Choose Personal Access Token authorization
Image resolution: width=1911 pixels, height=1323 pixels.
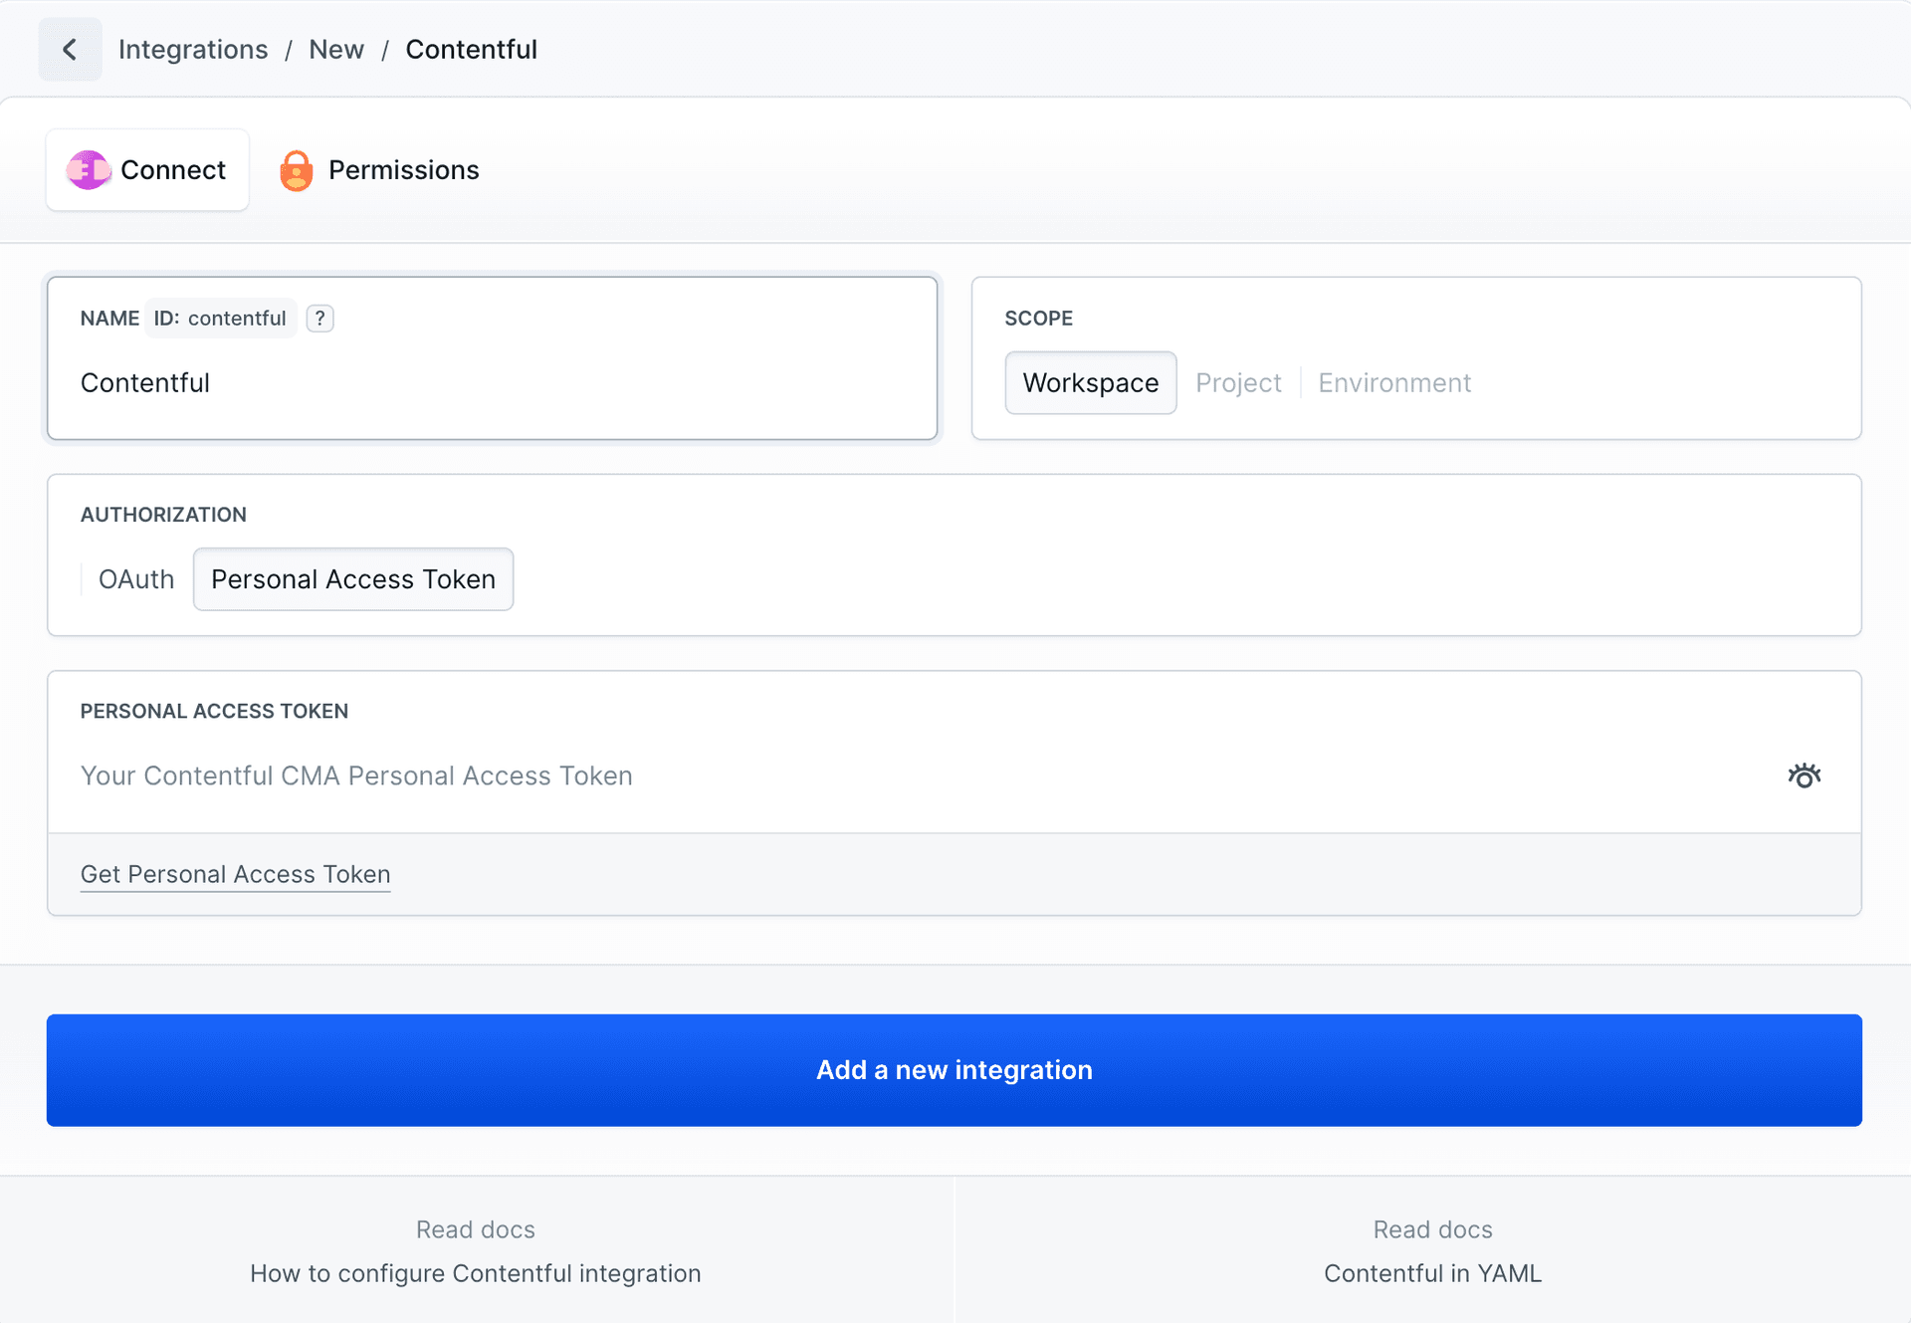click(x=353, y=579)
